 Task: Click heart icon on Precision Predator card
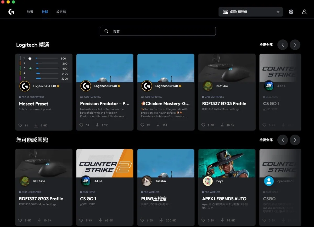point(81,125)
